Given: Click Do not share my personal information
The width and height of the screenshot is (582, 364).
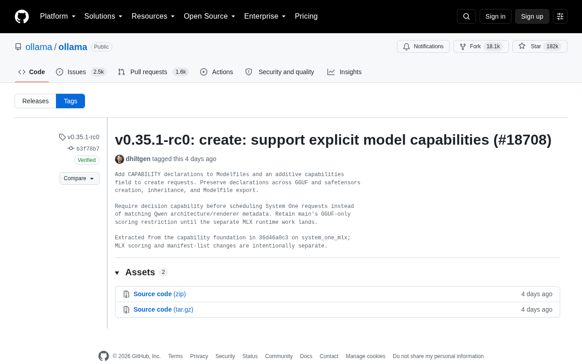Looking at the screenshot, I should click(x=438, y=356).
